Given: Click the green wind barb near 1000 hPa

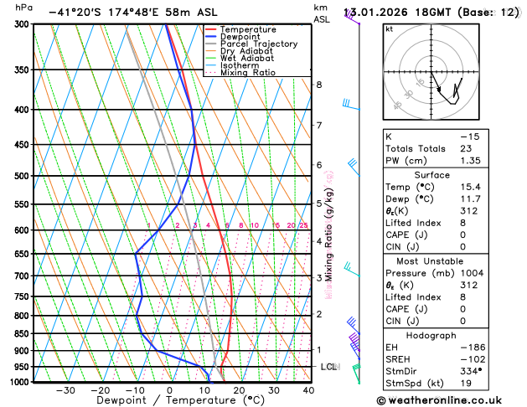Looking at the screenshot, I should 356,374.
